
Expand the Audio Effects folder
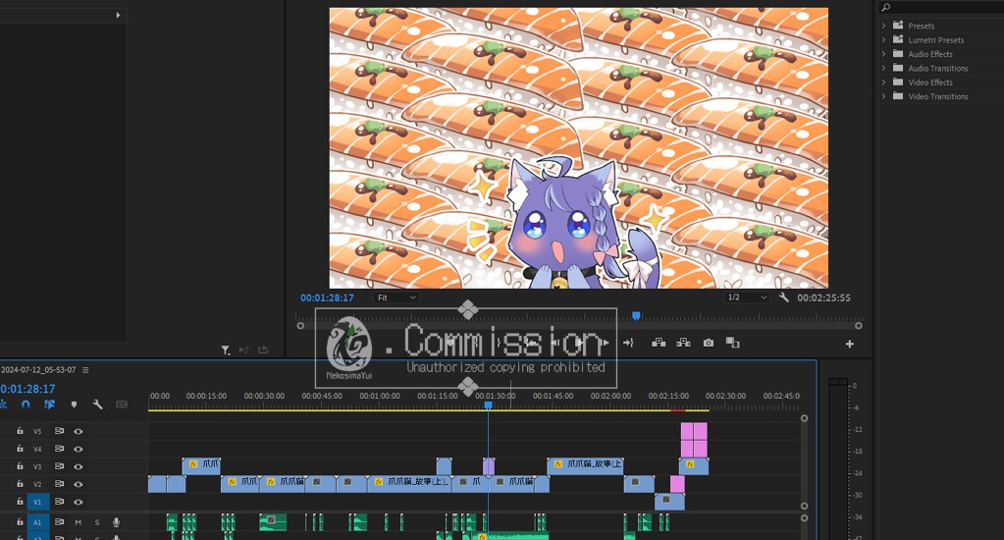[x=883, y=54]
